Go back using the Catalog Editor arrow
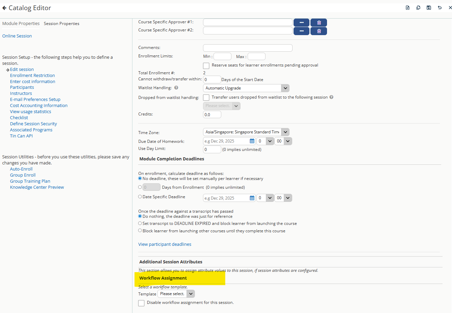 tap(4, 8)
